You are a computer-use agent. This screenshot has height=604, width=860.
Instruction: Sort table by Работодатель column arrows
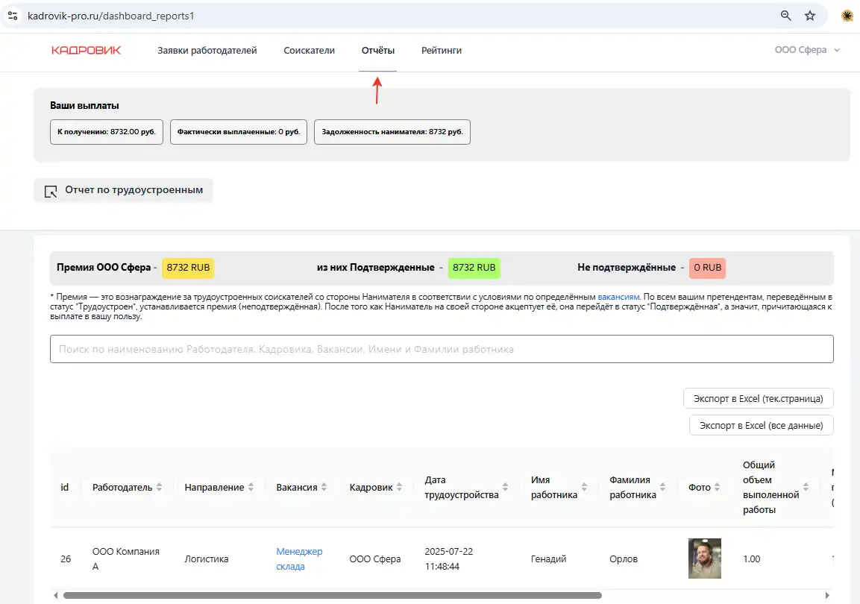160,488
